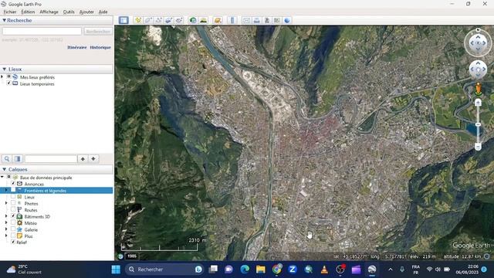Open VLC from the taskbar
The image size is (494, 278).
(x=324, y=270)
